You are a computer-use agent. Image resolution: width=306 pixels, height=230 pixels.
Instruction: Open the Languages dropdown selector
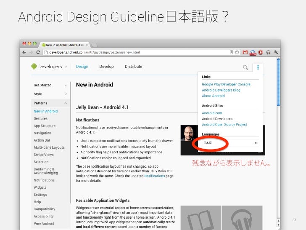230,143
